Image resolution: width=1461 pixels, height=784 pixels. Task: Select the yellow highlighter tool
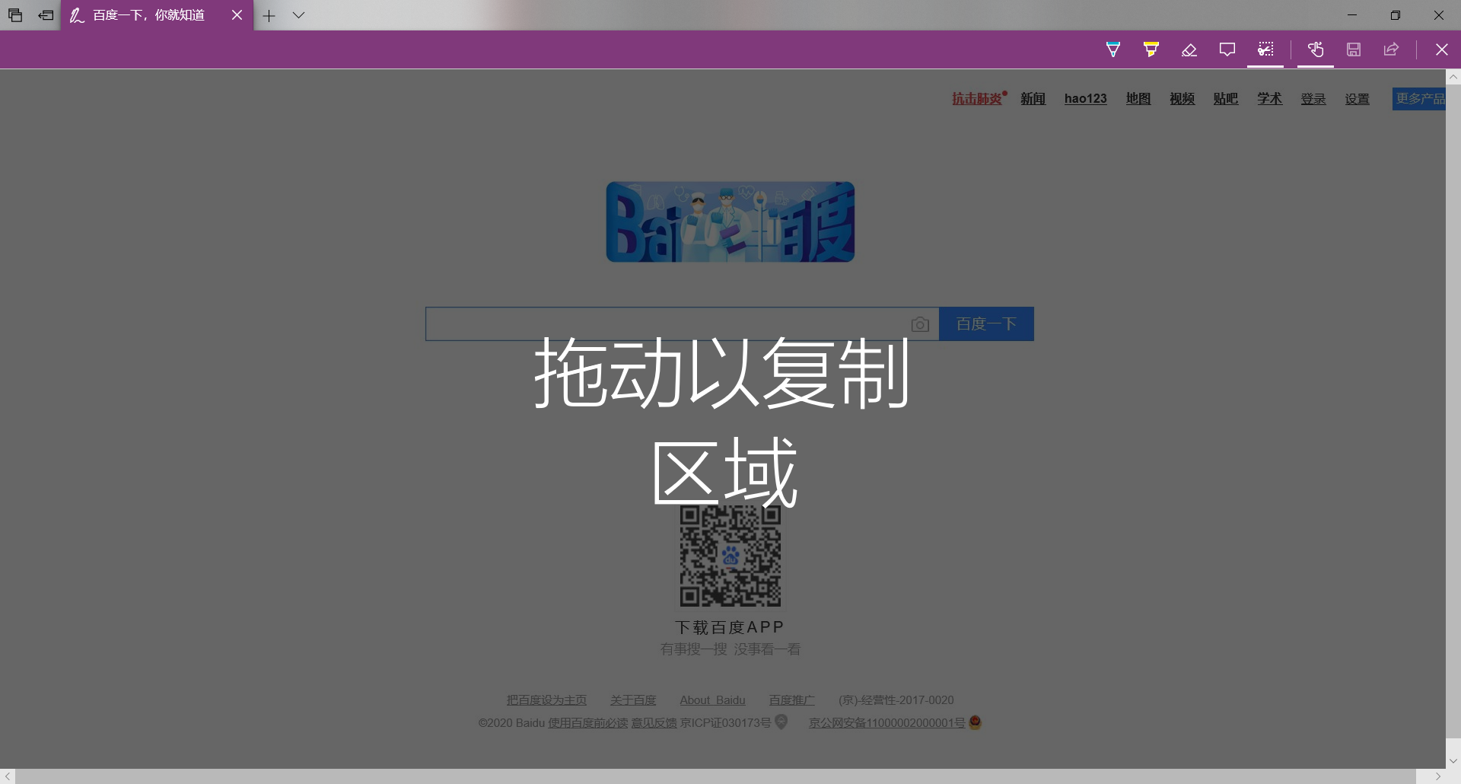pyautogui.click(x=1151, y=49)
